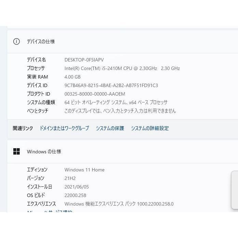Click the プロダクト ID label
This screenshot has width=238, height=238.
pos(39,94)
